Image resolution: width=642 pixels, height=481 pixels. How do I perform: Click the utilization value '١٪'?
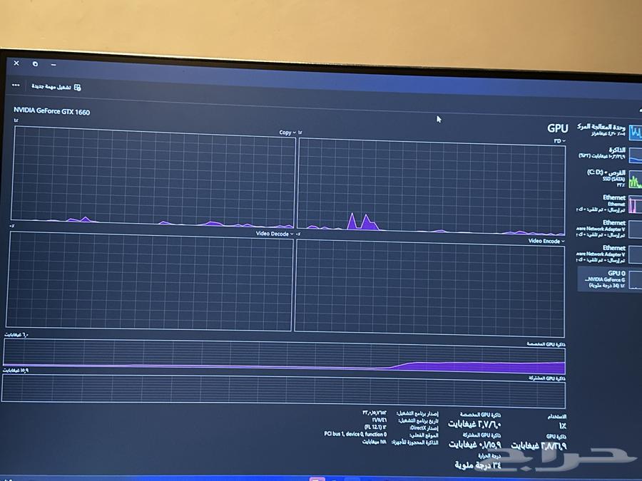pos(563,426)
